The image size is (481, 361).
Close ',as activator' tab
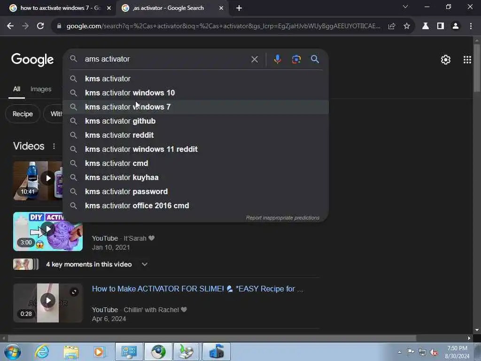coord(221,8)
